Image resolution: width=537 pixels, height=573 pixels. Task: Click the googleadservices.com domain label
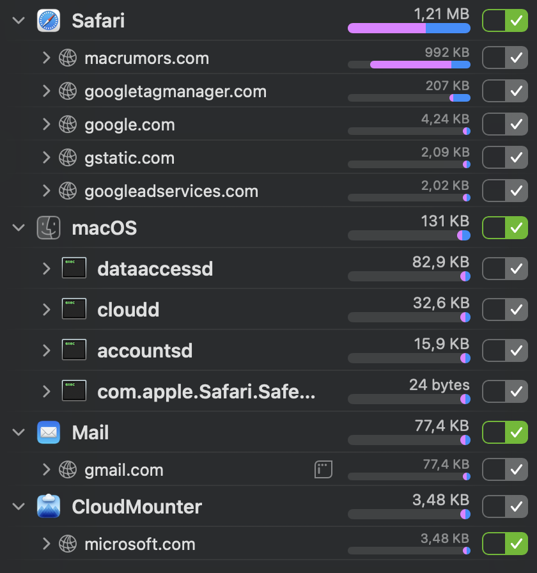[x=171, y=191]
